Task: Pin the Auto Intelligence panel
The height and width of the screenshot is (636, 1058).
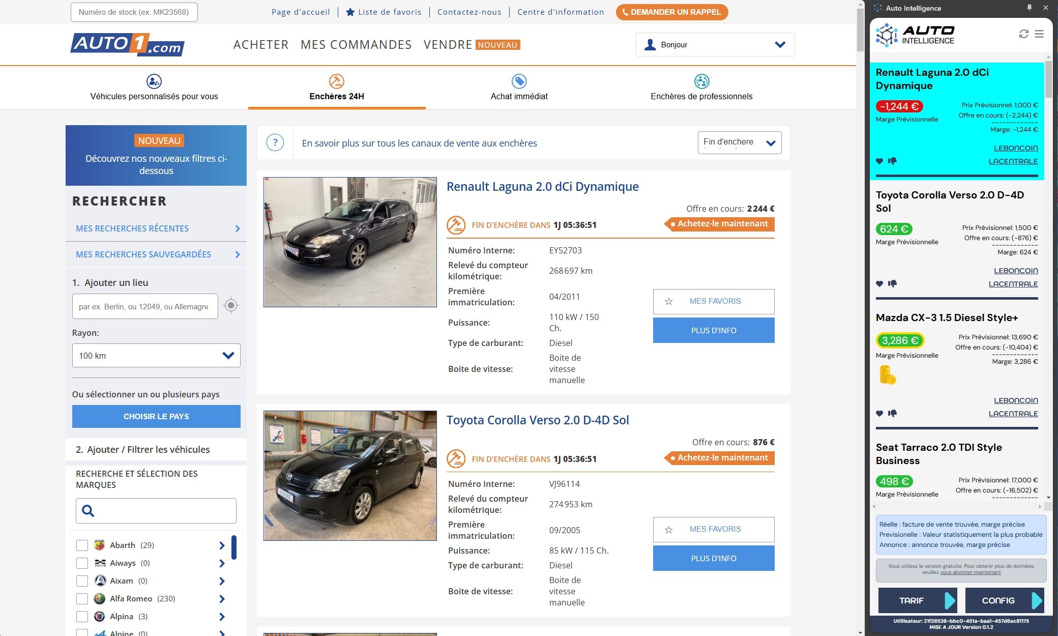Action: (1030, 8)
